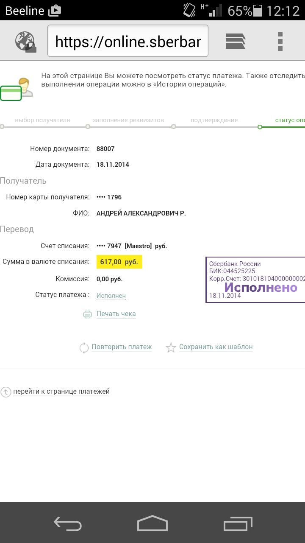
Task: Tap the star save template icon
Action: tap(171, 347)
